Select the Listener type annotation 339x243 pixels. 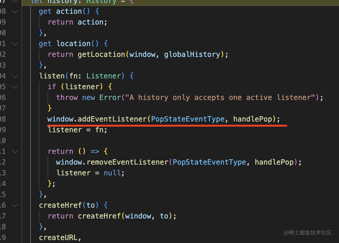(x=104, y=76)
